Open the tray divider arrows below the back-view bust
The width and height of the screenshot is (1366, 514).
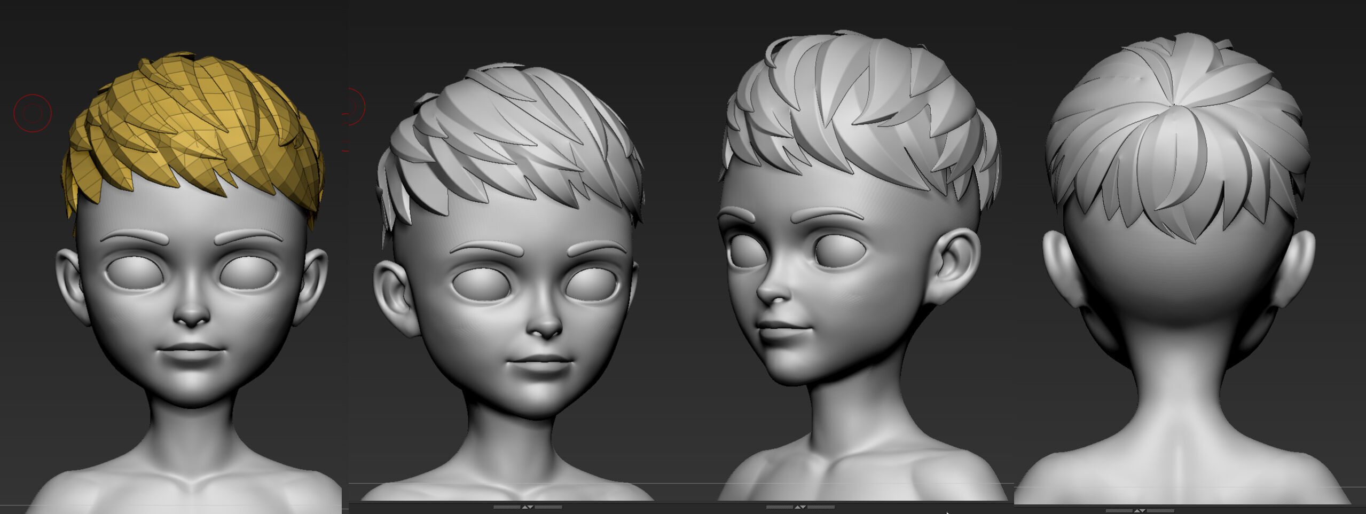[1140, 511]
